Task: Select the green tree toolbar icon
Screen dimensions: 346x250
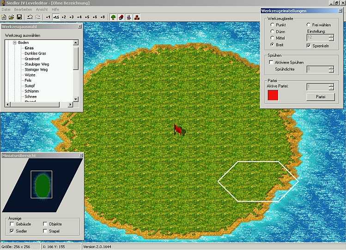Action: click(x=113, y=17)
